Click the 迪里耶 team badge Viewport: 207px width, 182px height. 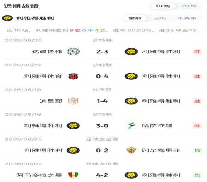(73, 101)
